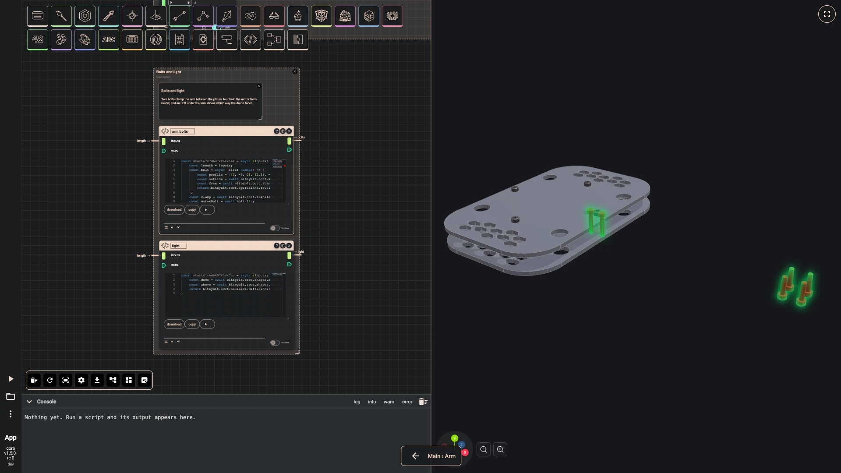
Task: Zoom out the 3D viewport
Action: pos(484,449)
